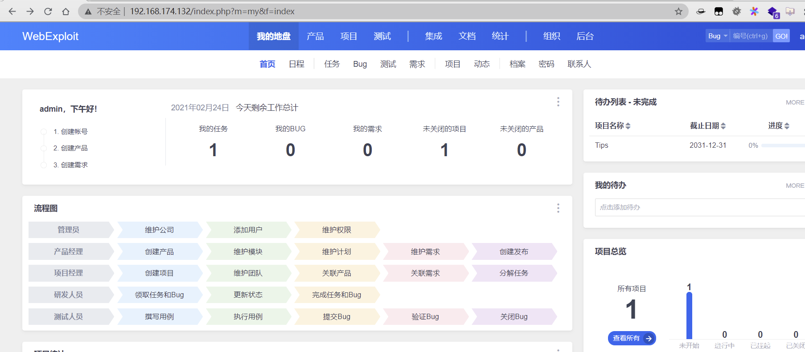Open the 产品 top navigation menu

click(315, 36)
